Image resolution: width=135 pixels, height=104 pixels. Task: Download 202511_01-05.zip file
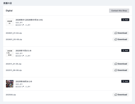pos(121,64)
